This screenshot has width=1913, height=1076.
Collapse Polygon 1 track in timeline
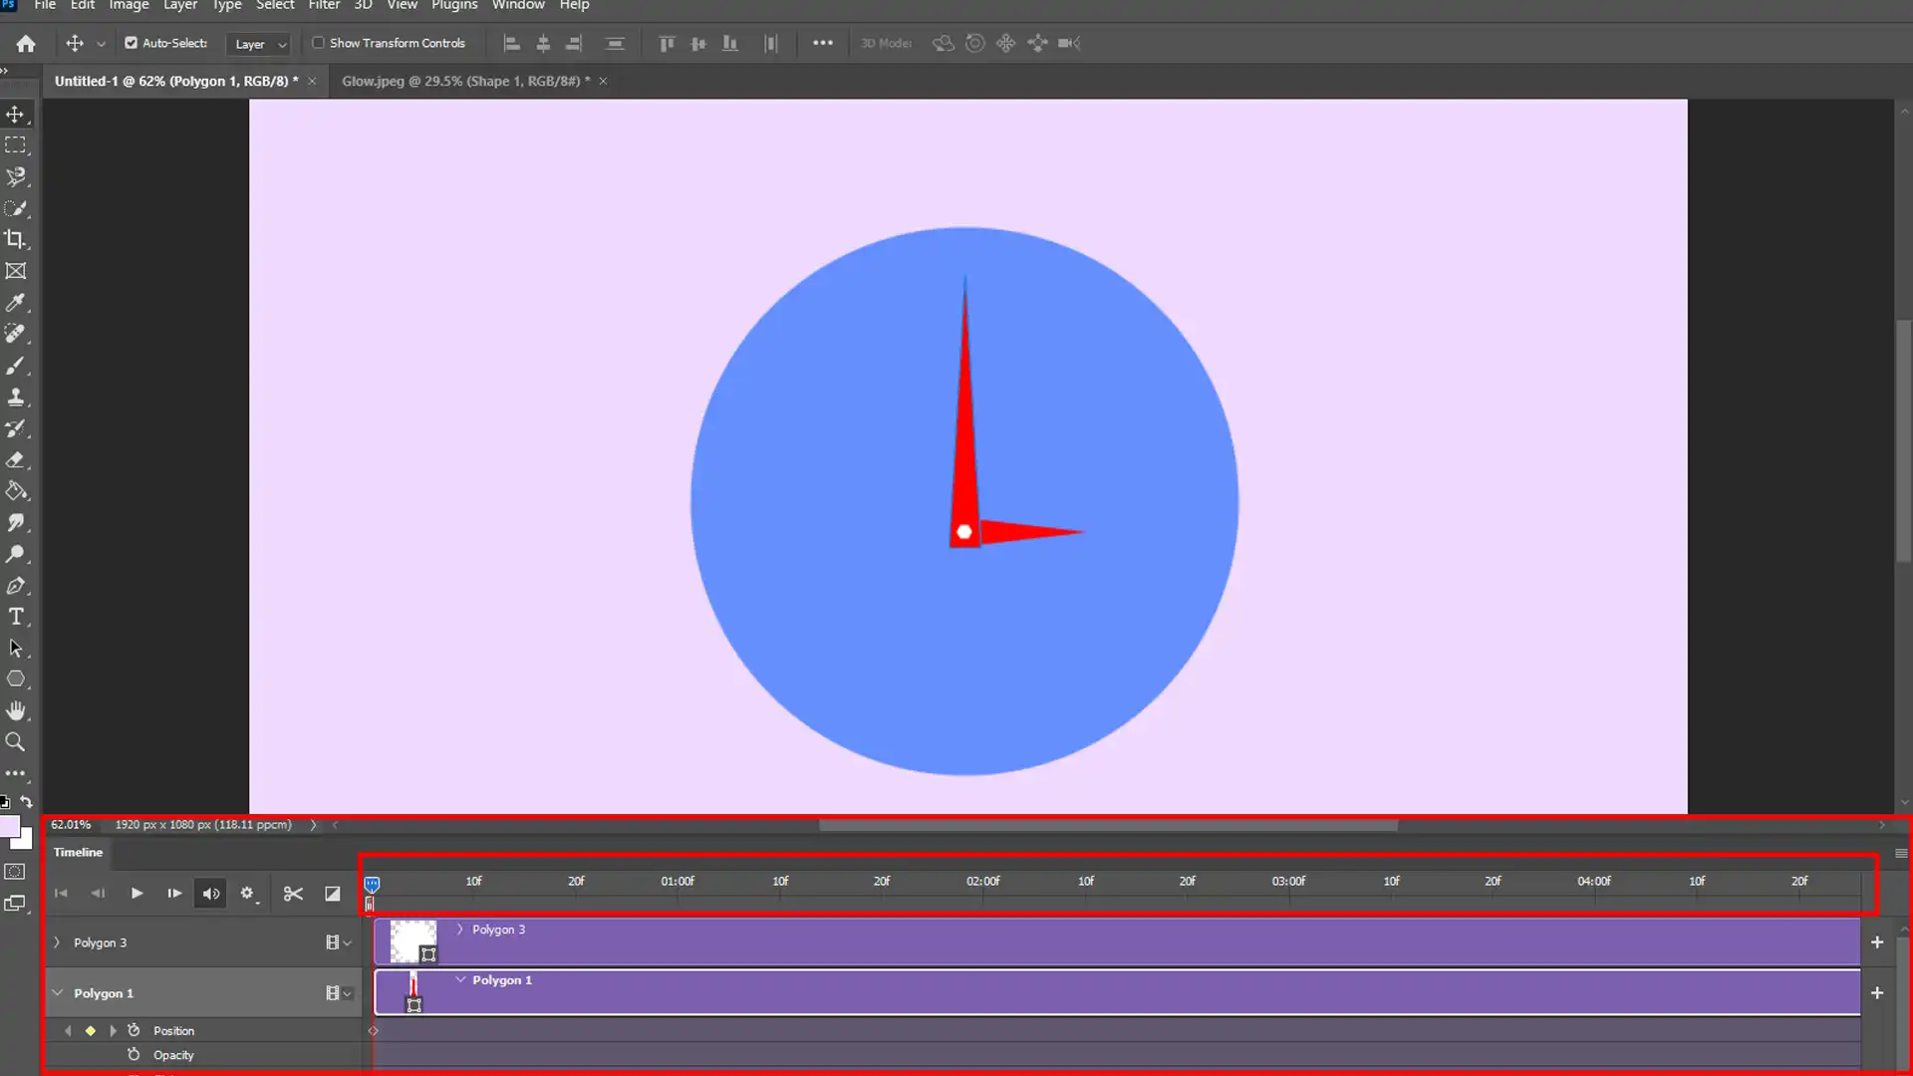tap(57, 993)
